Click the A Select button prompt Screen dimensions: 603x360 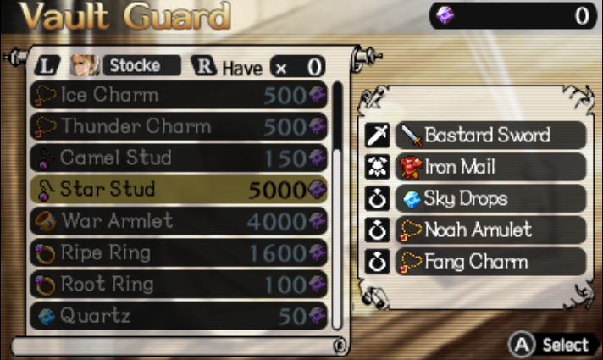point(550,344)
